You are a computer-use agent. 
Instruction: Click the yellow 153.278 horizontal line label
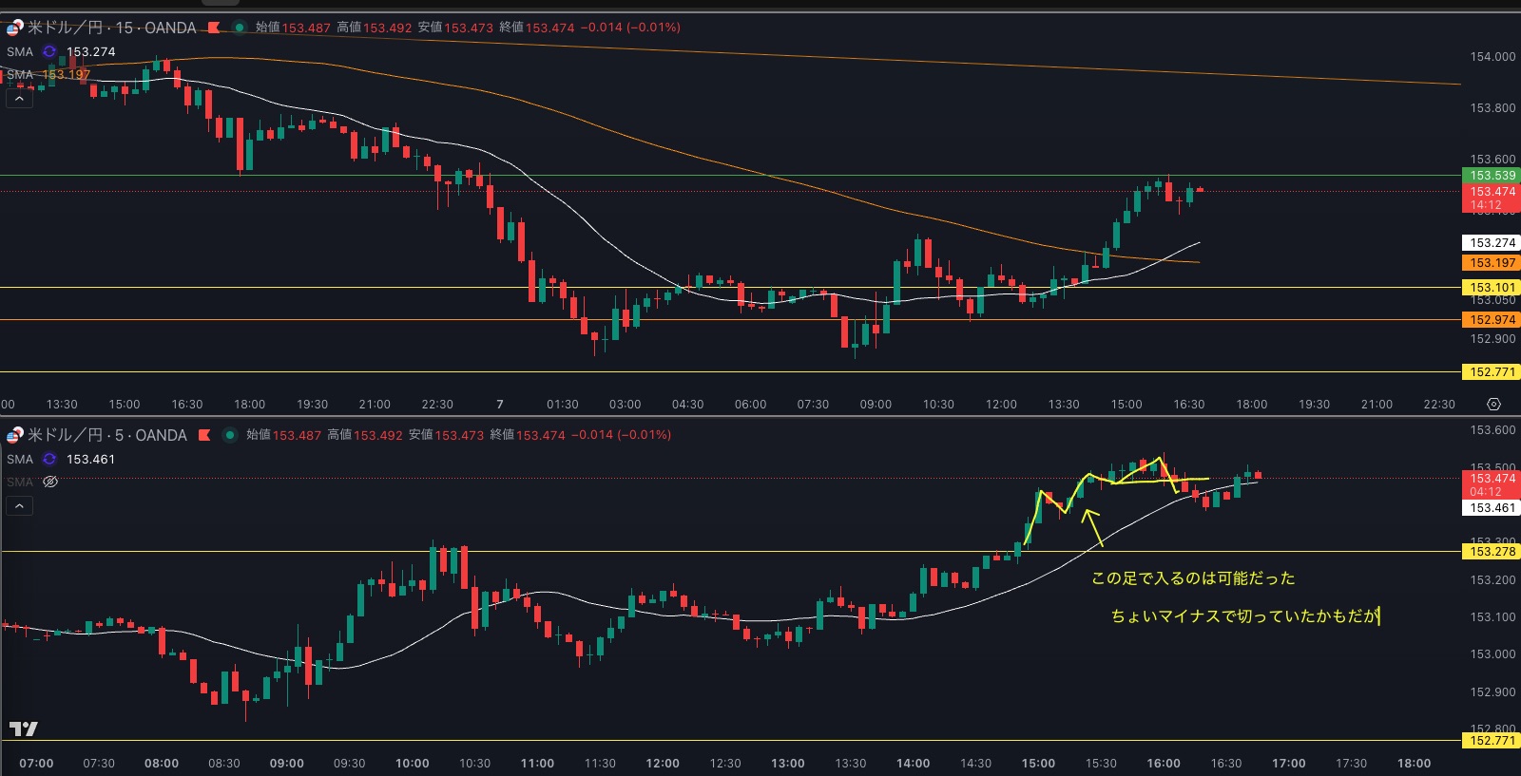pos(1492,551)
